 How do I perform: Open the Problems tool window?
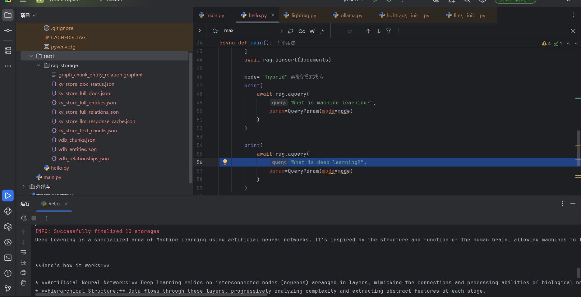[8, 273]
